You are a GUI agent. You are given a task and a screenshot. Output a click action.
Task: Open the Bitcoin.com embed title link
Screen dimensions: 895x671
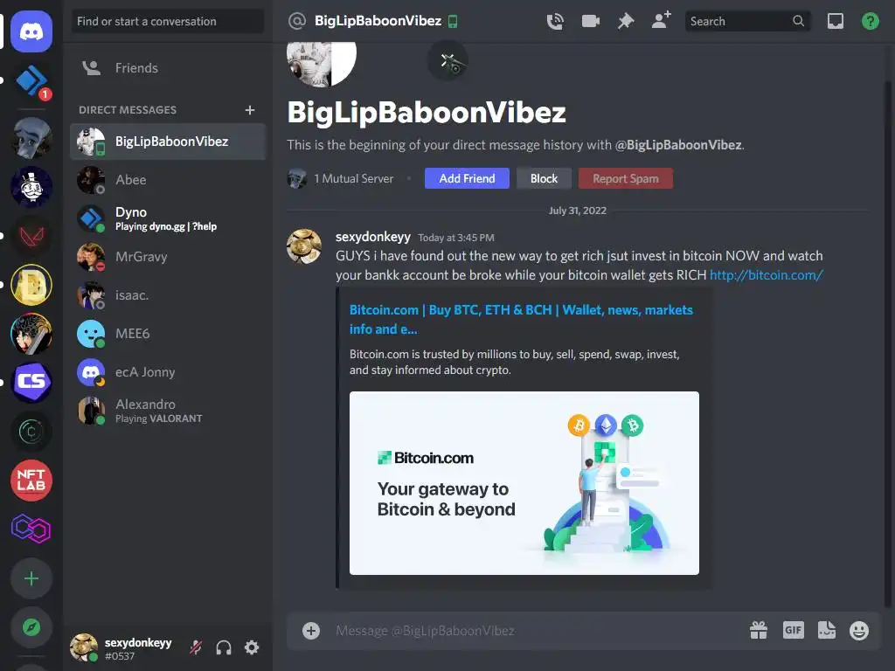(x=521, y=320)
